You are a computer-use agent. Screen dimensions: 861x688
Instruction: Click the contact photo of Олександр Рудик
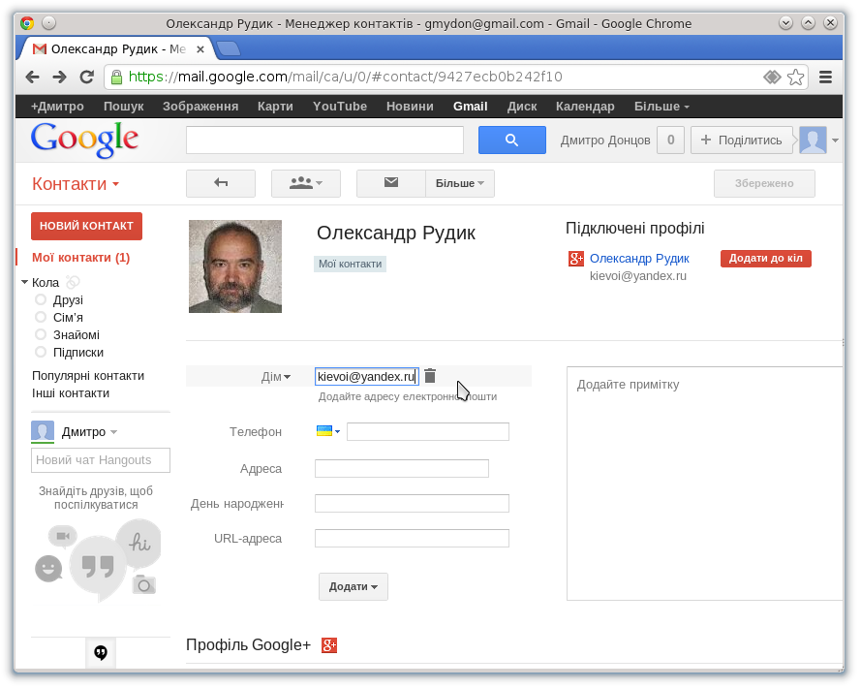(x=235, y=266)
